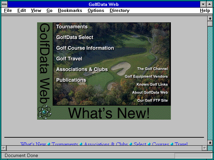This screenshot has width=214, height=160.
Task: Open the Help menu
Action: click(x=205, y=11)
